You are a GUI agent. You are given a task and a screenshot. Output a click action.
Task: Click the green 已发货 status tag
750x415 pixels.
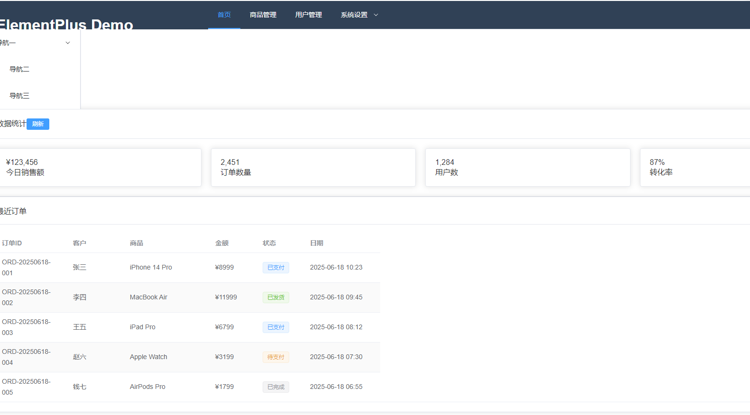(x=276, y=298)
